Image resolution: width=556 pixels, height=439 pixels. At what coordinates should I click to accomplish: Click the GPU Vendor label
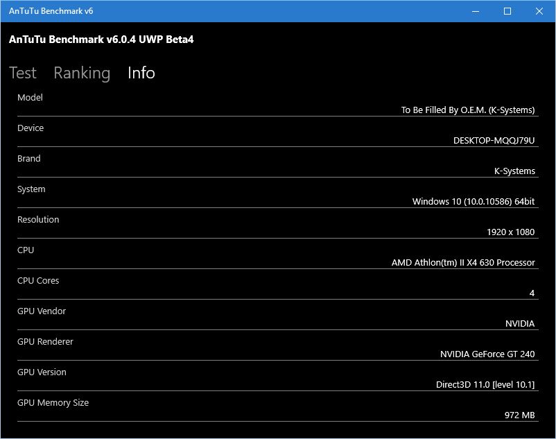click(42, 311)
